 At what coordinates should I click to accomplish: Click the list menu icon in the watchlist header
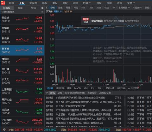pyautogui.click(x=42, y=12)
